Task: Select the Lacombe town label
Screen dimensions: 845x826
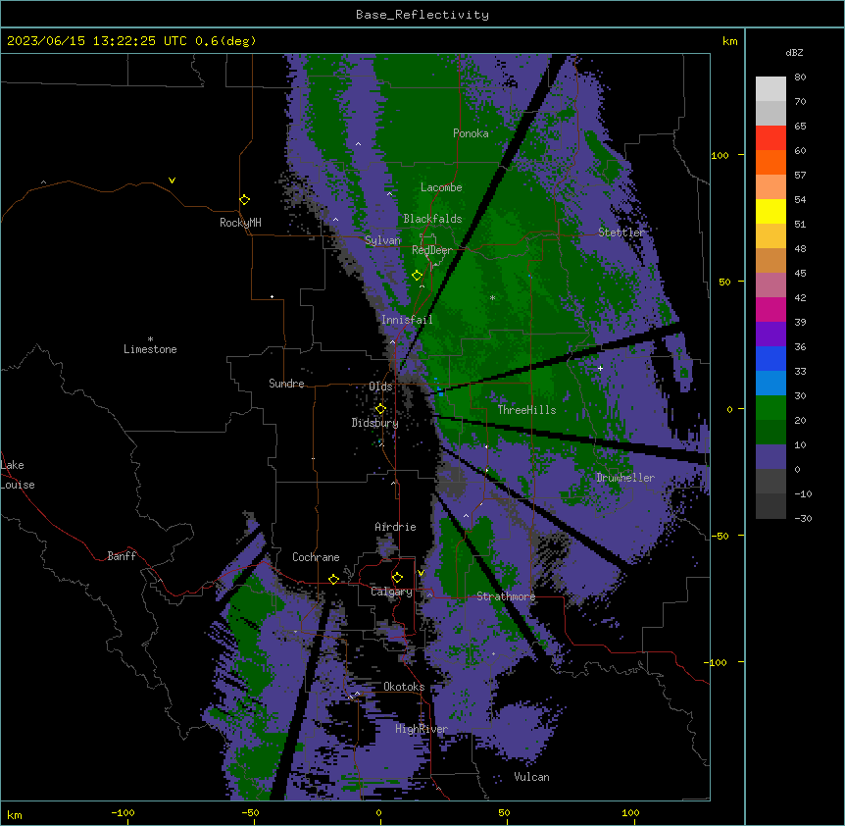Action: tap(441, 187)
